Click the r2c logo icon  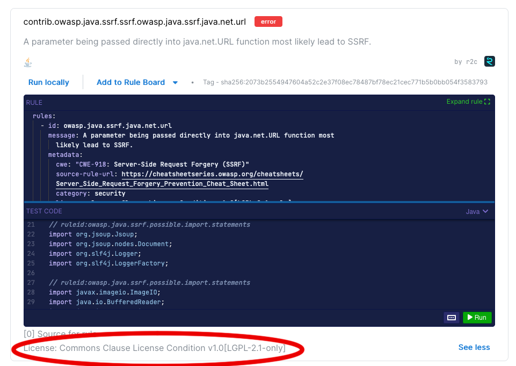click(x=489, y=61)
